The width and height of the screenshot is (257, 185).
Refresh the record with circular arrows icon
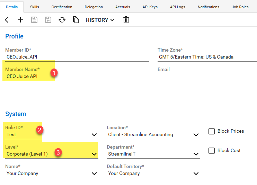(62, 20)
